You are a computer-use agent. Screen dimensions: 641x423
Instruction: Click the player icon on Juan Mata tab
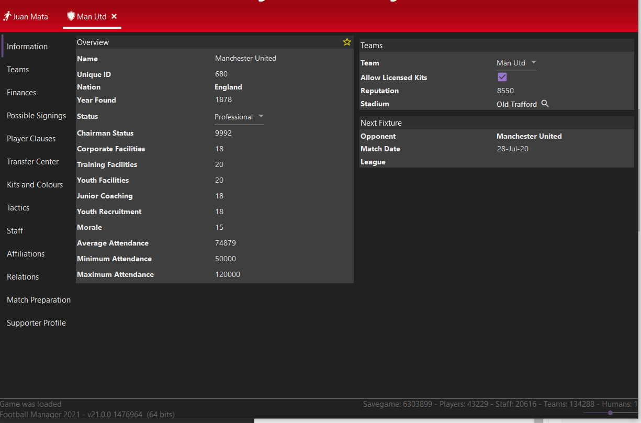tap(7, 16)
